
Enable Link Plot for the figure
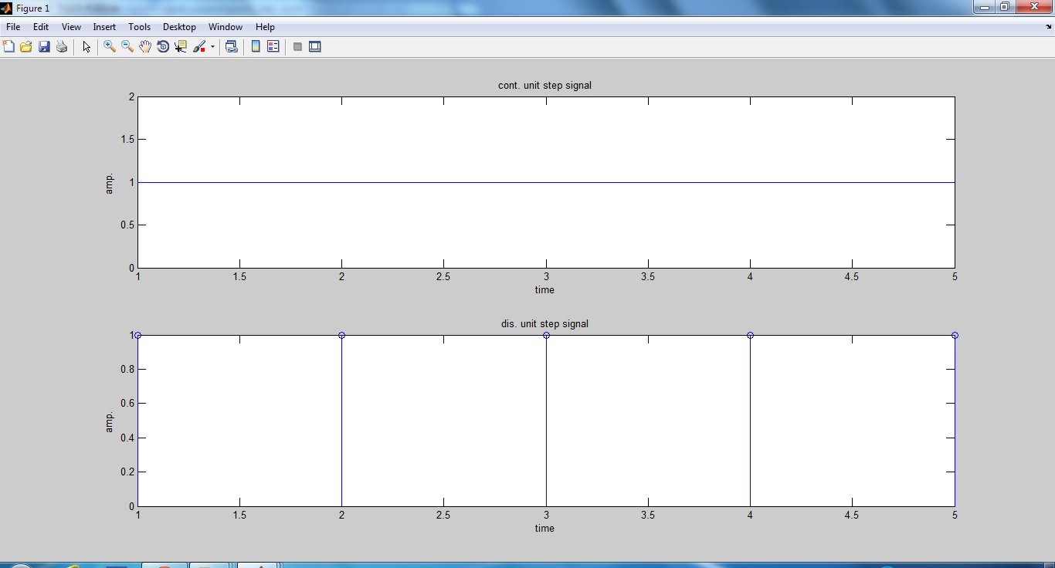tap(231, 46)
